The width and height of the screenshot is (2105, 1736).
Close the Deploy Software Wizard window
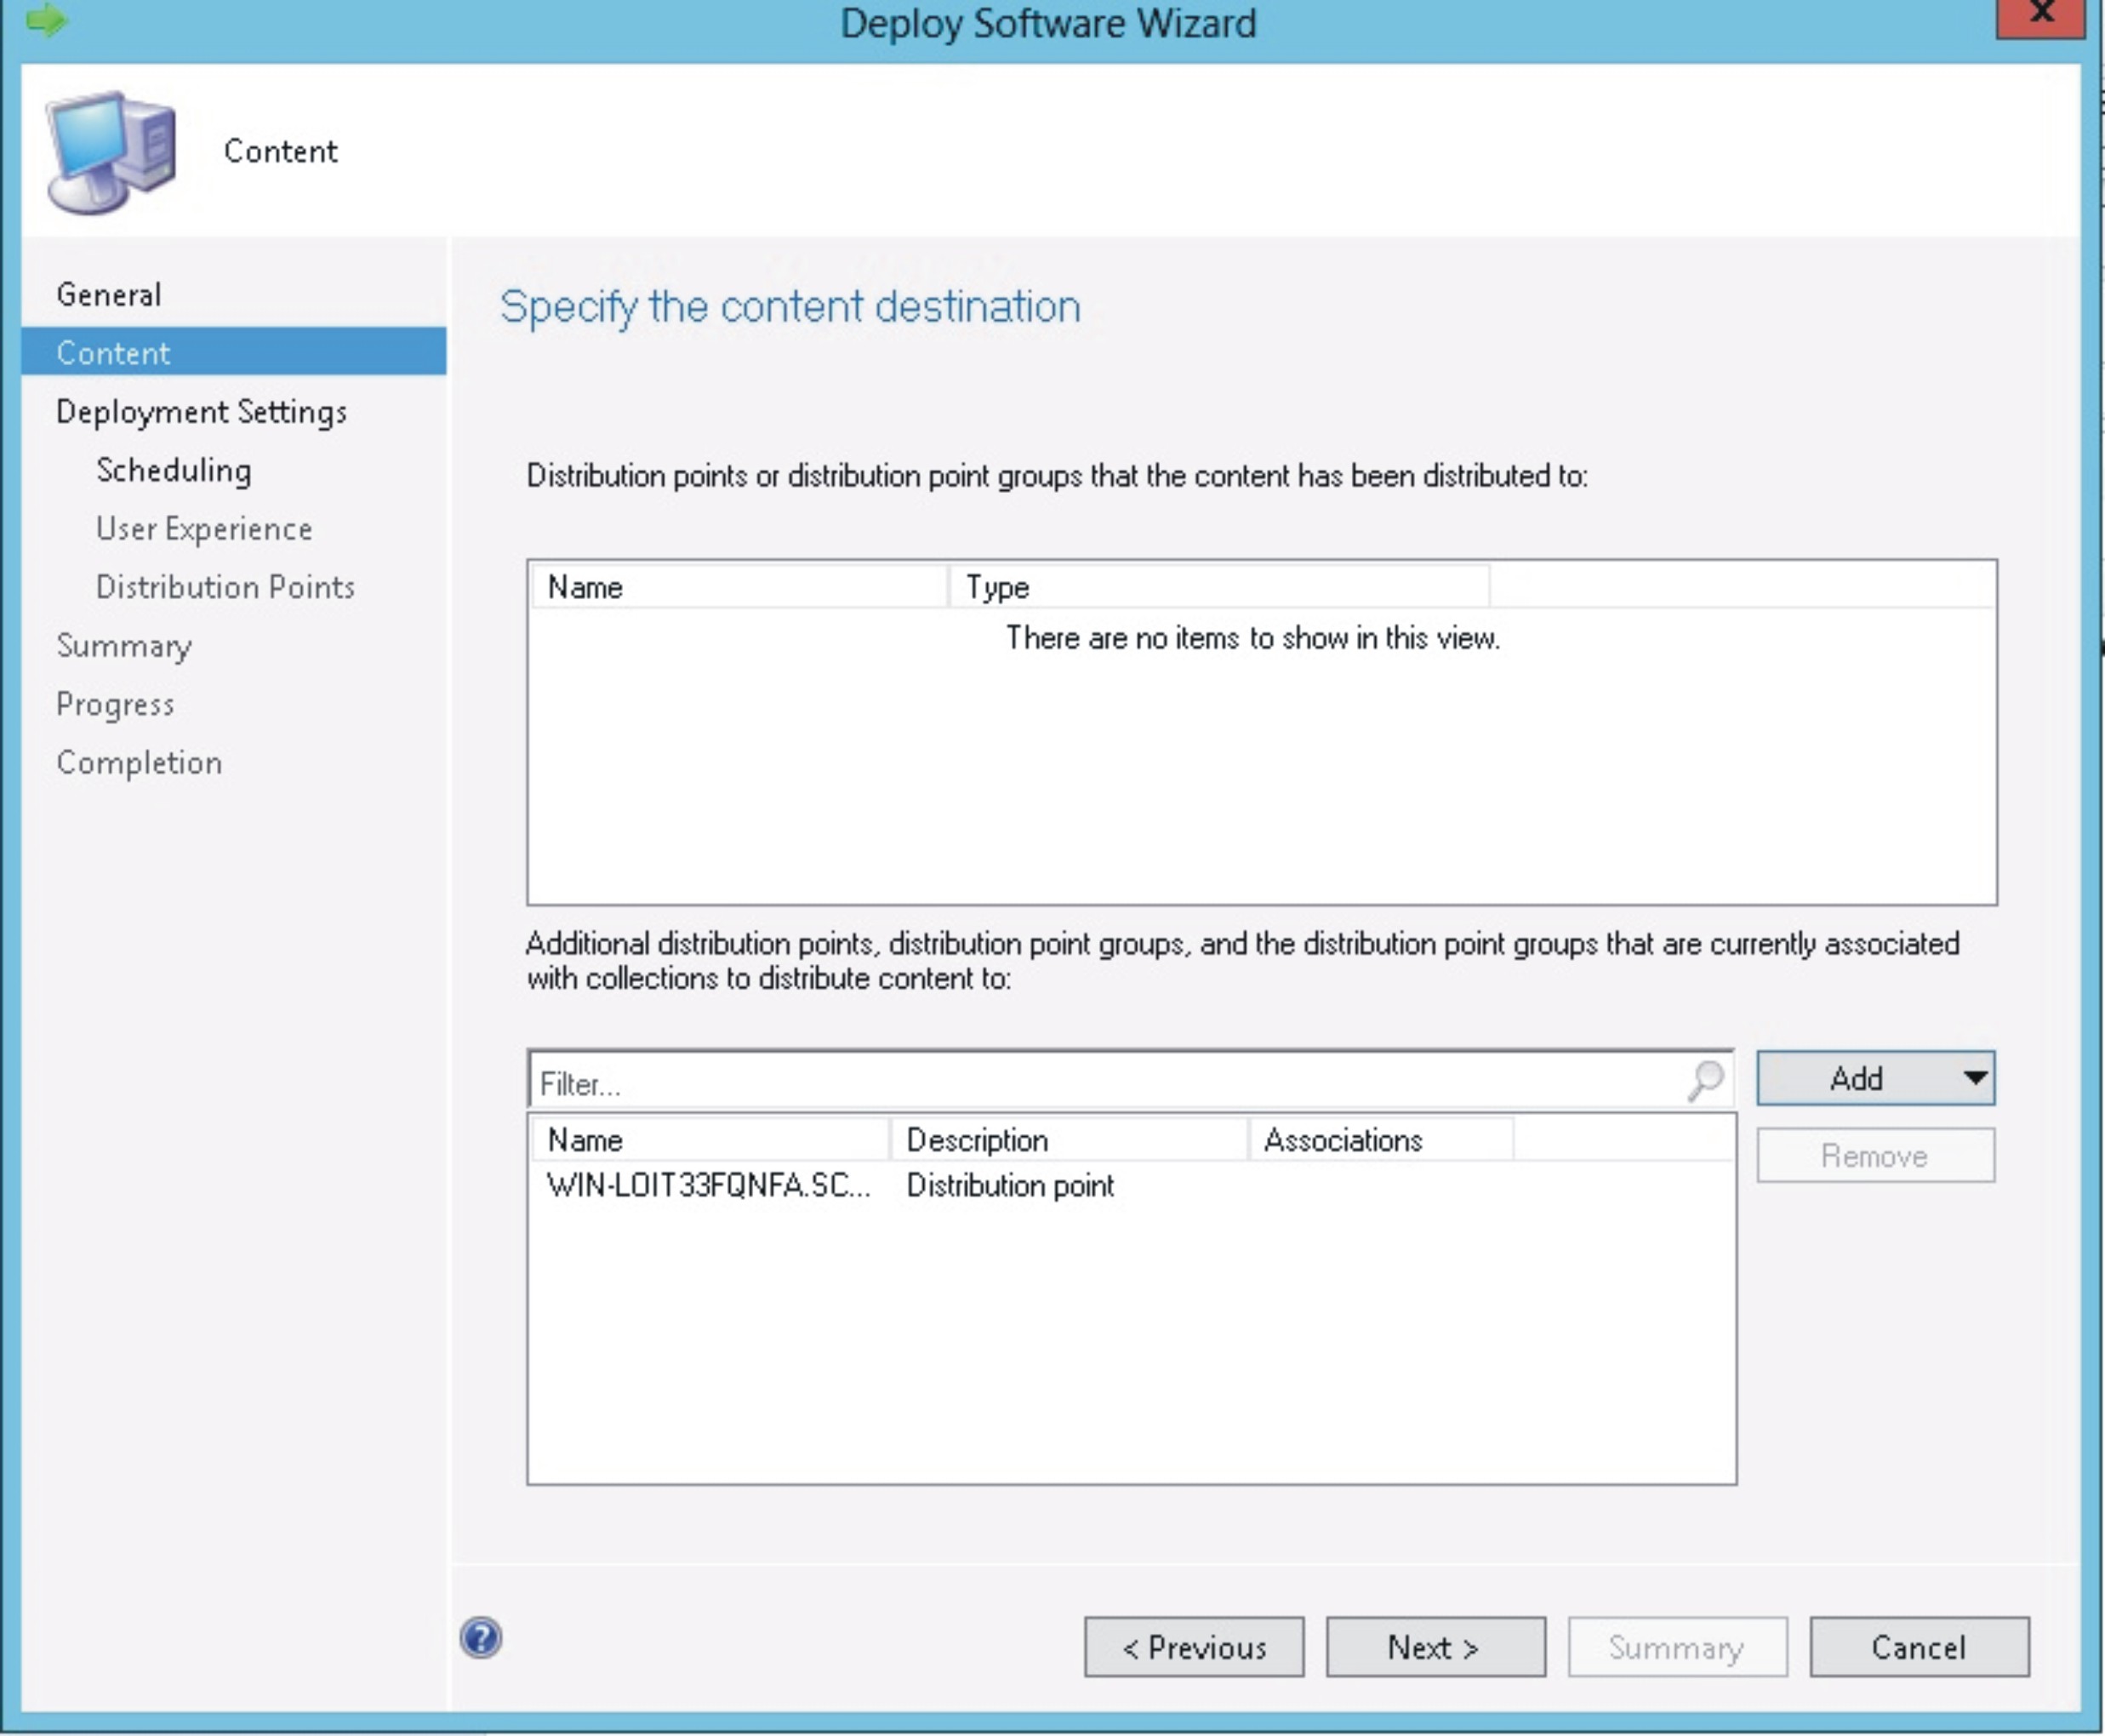pos(2041,17)
